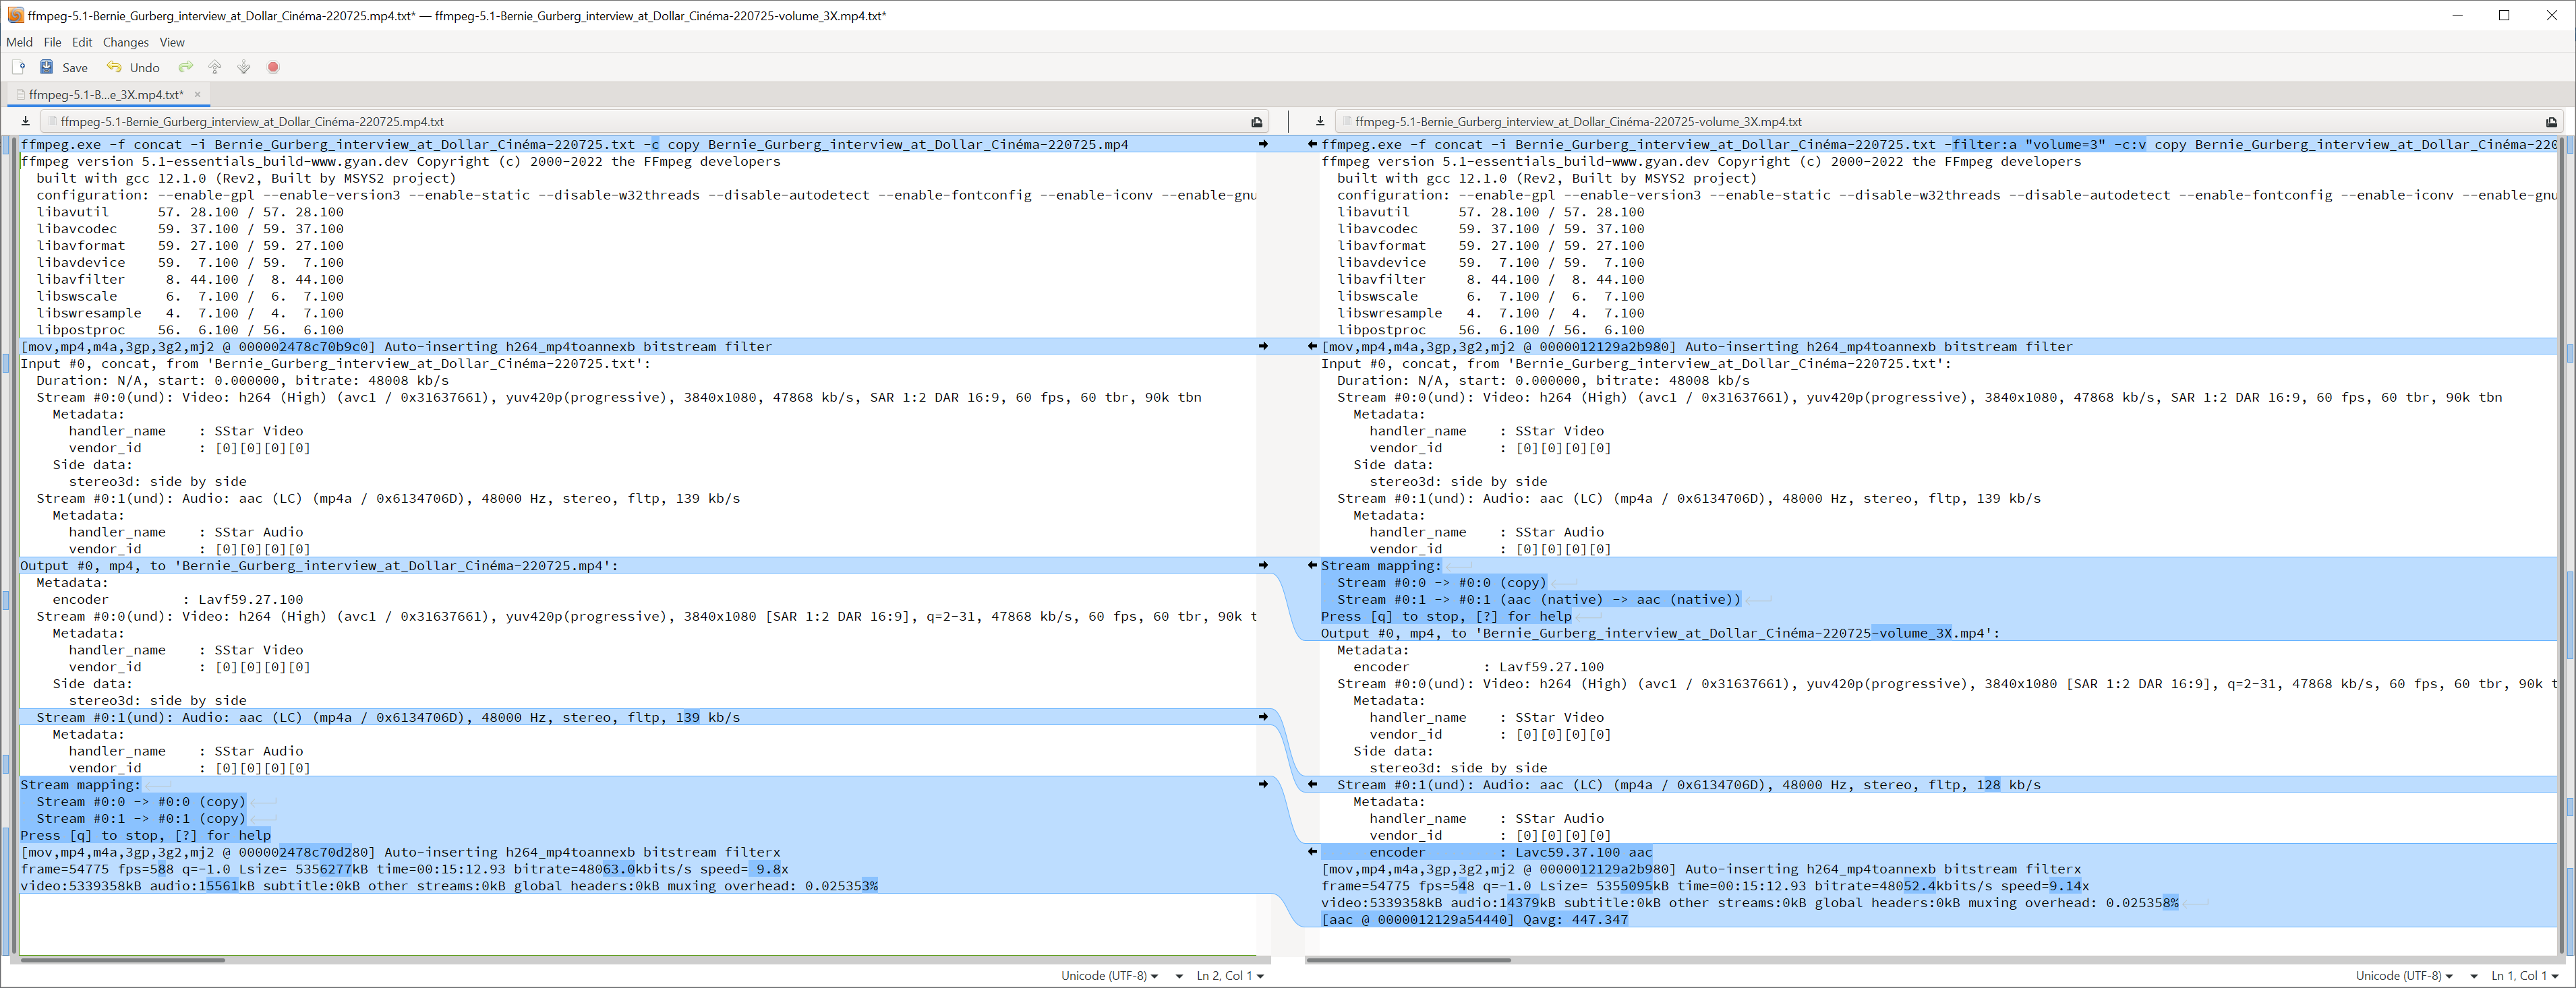This screenshot has width=2576, height=988.
Task: Open the Changes menu
Action: pyautogui.click(x=125, y=42)
